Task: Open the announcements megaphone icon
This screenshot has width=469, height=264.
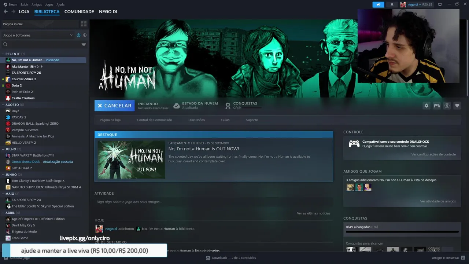Action: [378, 4]
